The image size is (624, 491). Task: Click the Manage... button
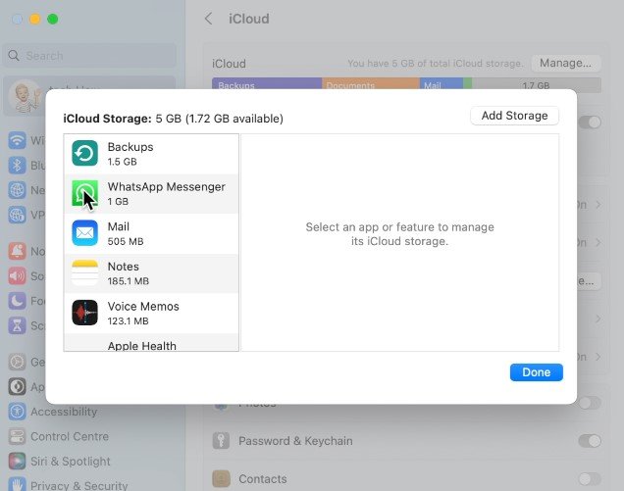565,63
